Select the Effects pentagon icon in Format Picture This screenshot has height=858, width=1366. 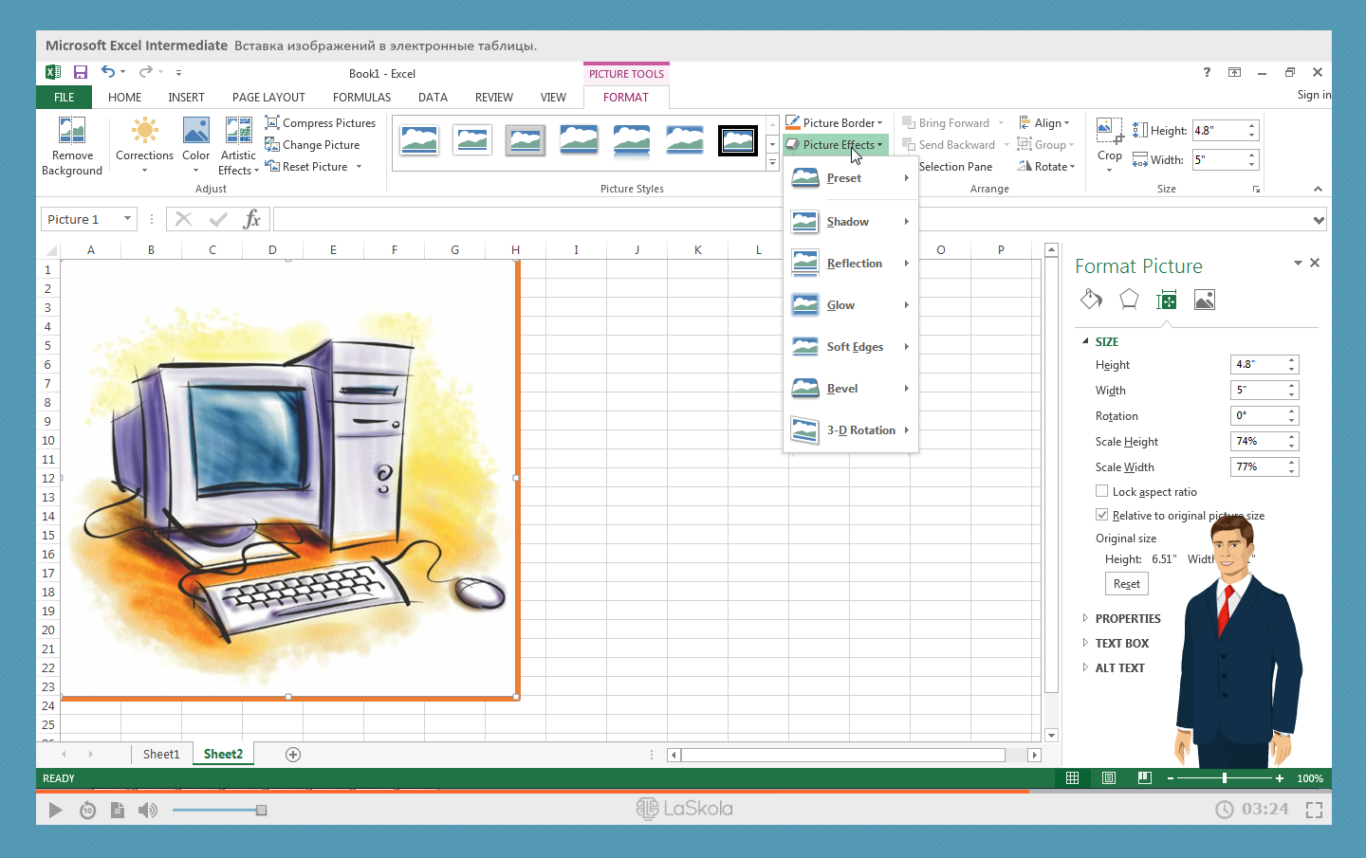[1129, 301]
